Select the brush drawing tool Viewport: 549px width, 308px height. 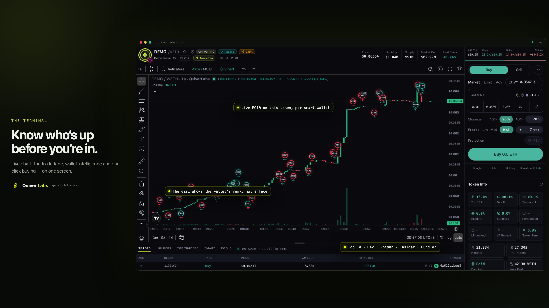coord(142,129)
